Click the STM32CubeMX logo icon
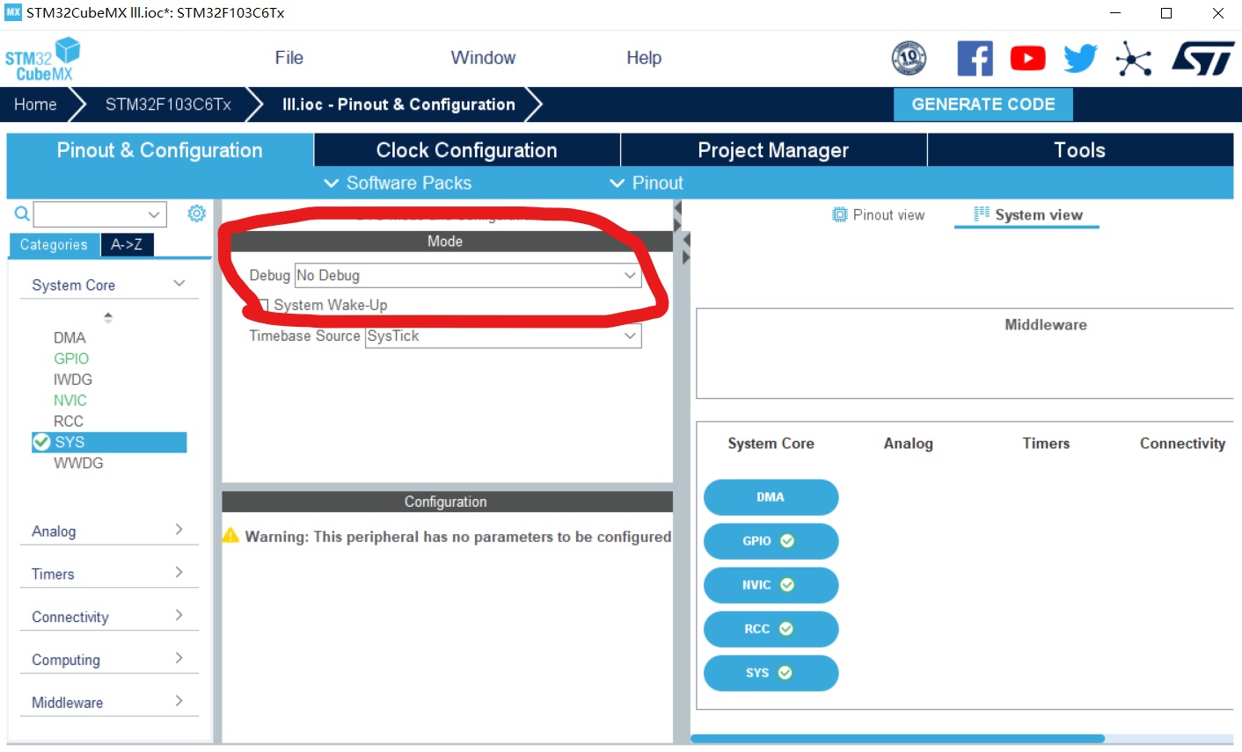The image size is (1242, 752). 42,60
